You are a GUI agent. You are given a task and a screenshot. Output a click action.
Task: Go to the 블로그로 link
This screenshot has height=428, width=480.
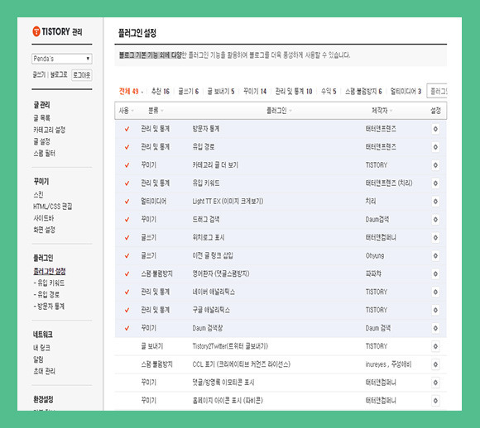[x=59, y=75]
